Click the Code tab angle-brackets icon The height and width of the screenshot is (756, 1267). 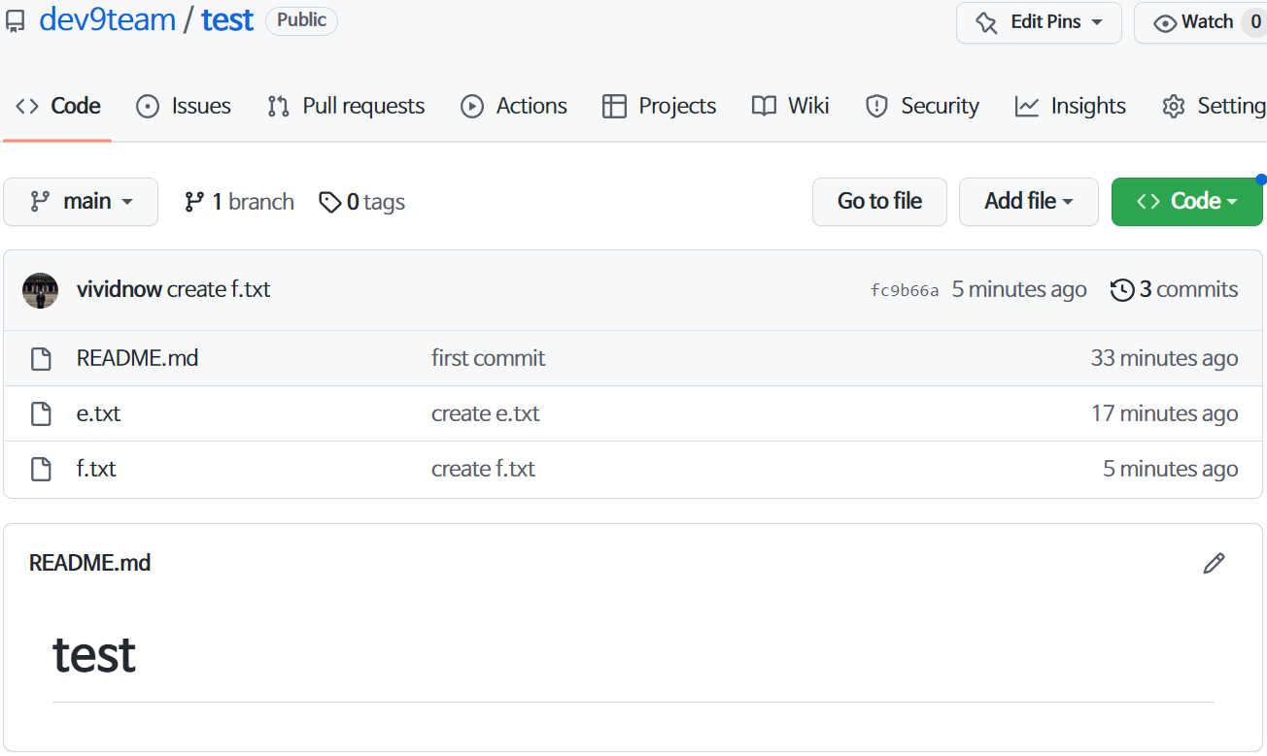tap(27, 106)
